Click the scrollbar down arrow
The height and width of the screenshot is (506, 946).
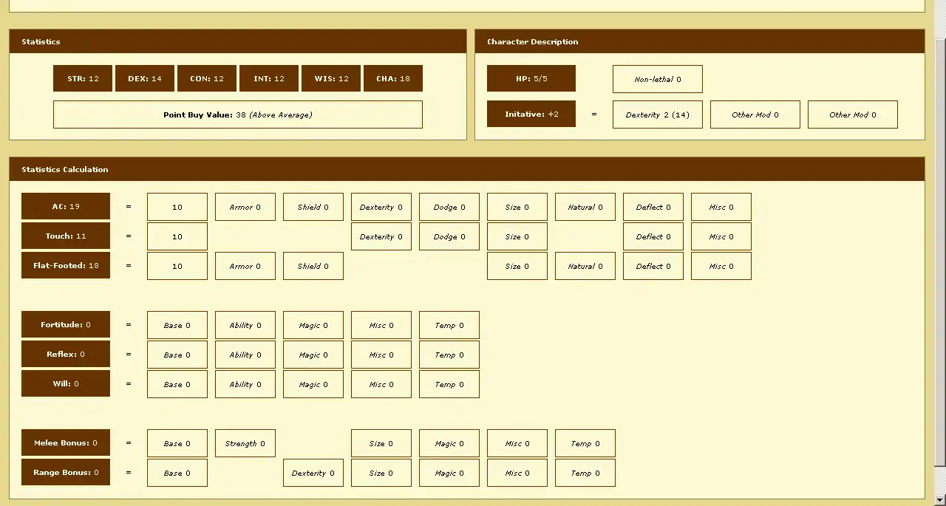click(939, 499)
